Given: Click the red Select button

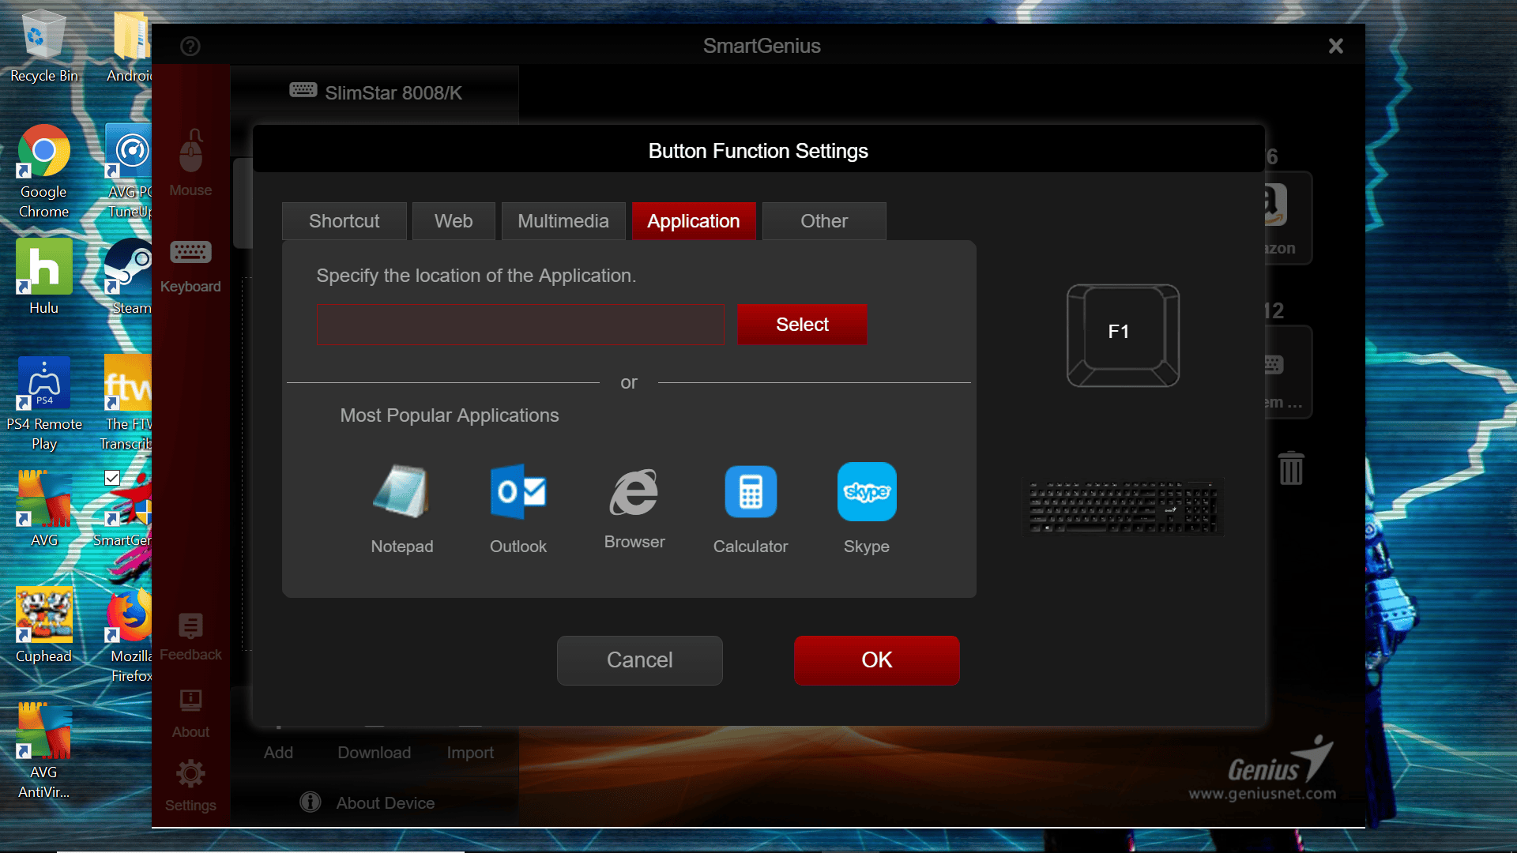Looking at the screenshot, I should click(x=802, y=325).
